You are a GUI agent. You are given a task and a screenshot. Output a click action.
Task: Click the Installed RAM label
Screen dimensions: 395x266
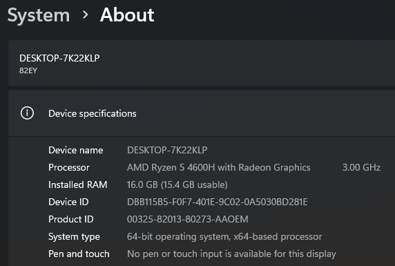click(x=77, y=184)
